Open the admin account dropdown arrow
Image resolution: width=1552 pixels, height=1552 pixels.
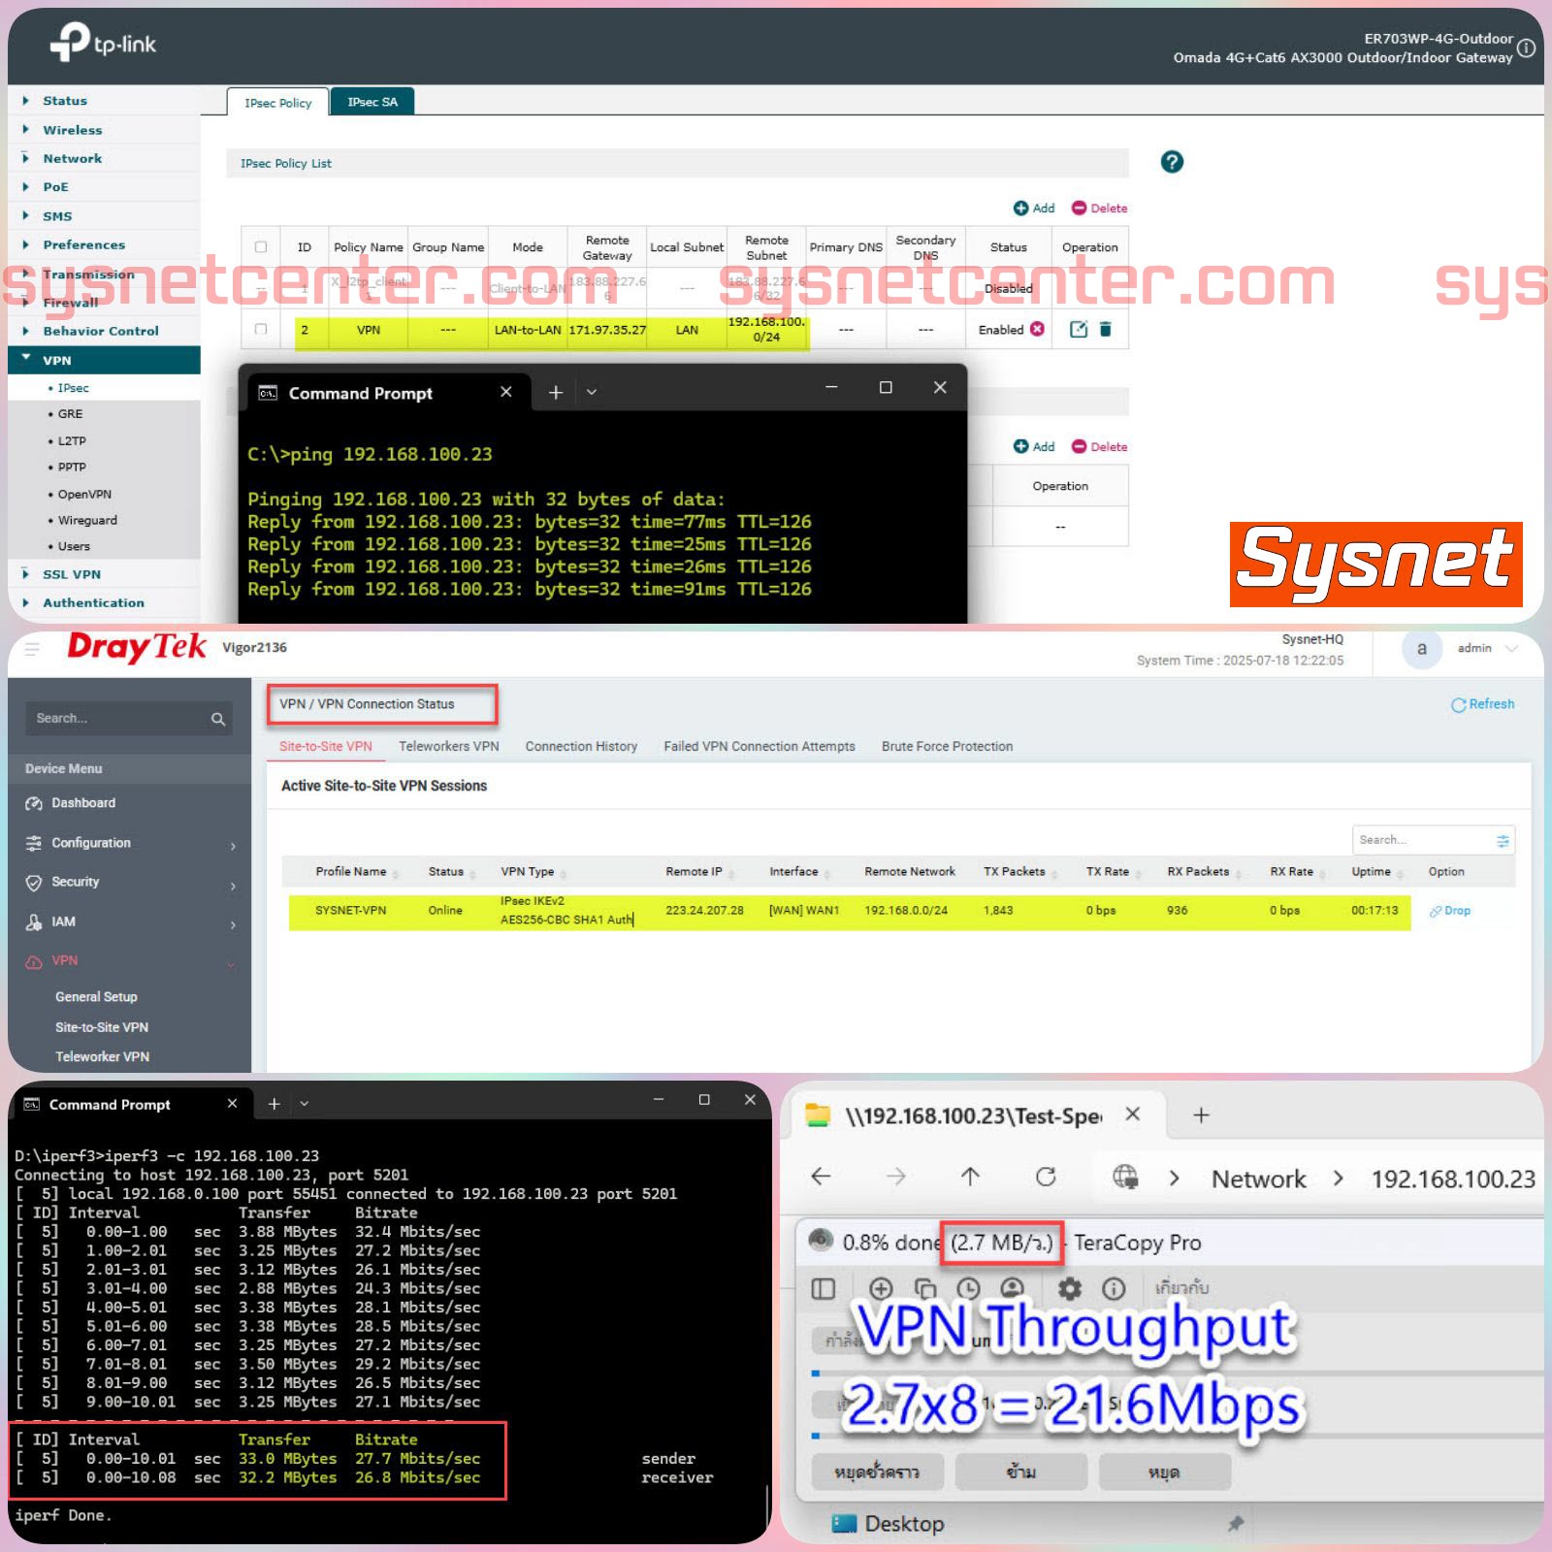coord(1511,648)
